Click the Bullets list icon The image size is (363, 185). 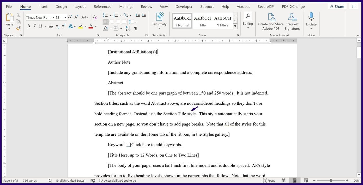click(105, 15)
